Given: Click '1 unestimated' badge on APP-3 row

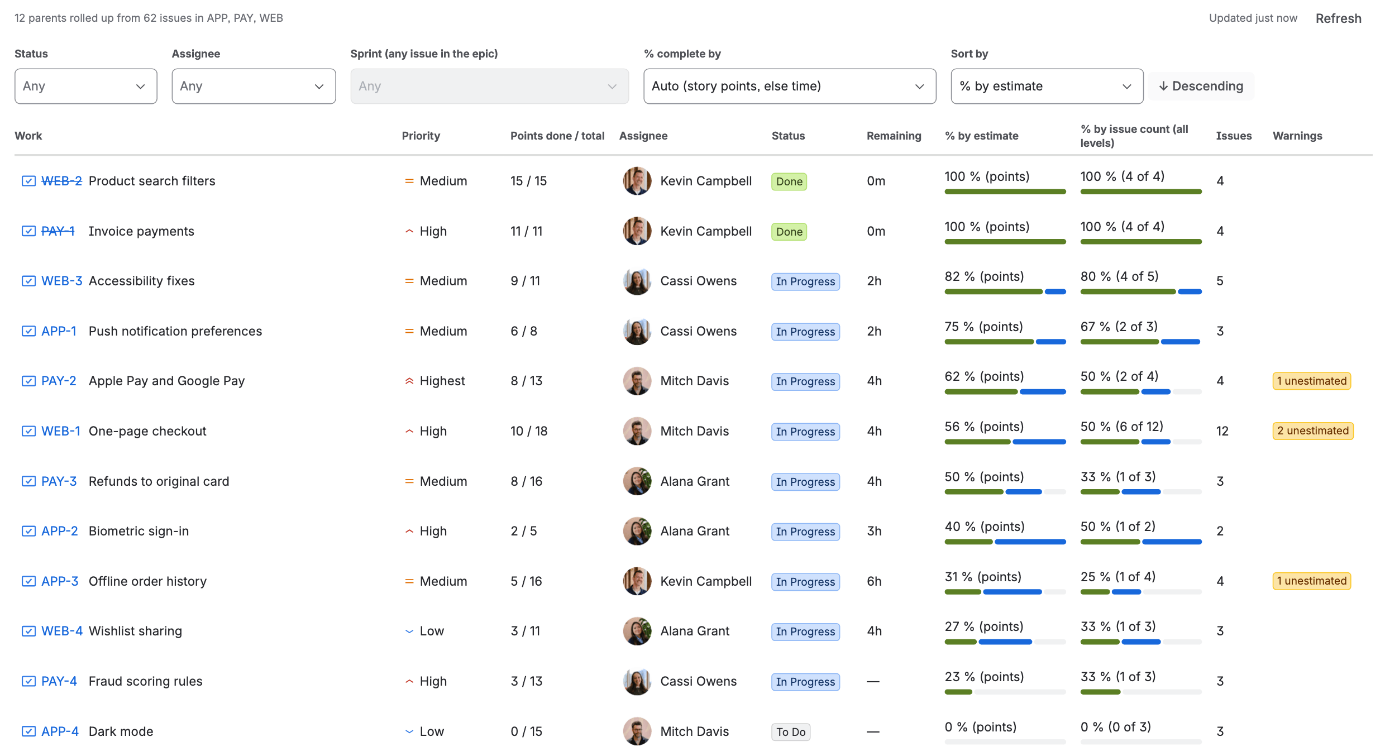Looking at the screenshot, I should coord(1312,581).
